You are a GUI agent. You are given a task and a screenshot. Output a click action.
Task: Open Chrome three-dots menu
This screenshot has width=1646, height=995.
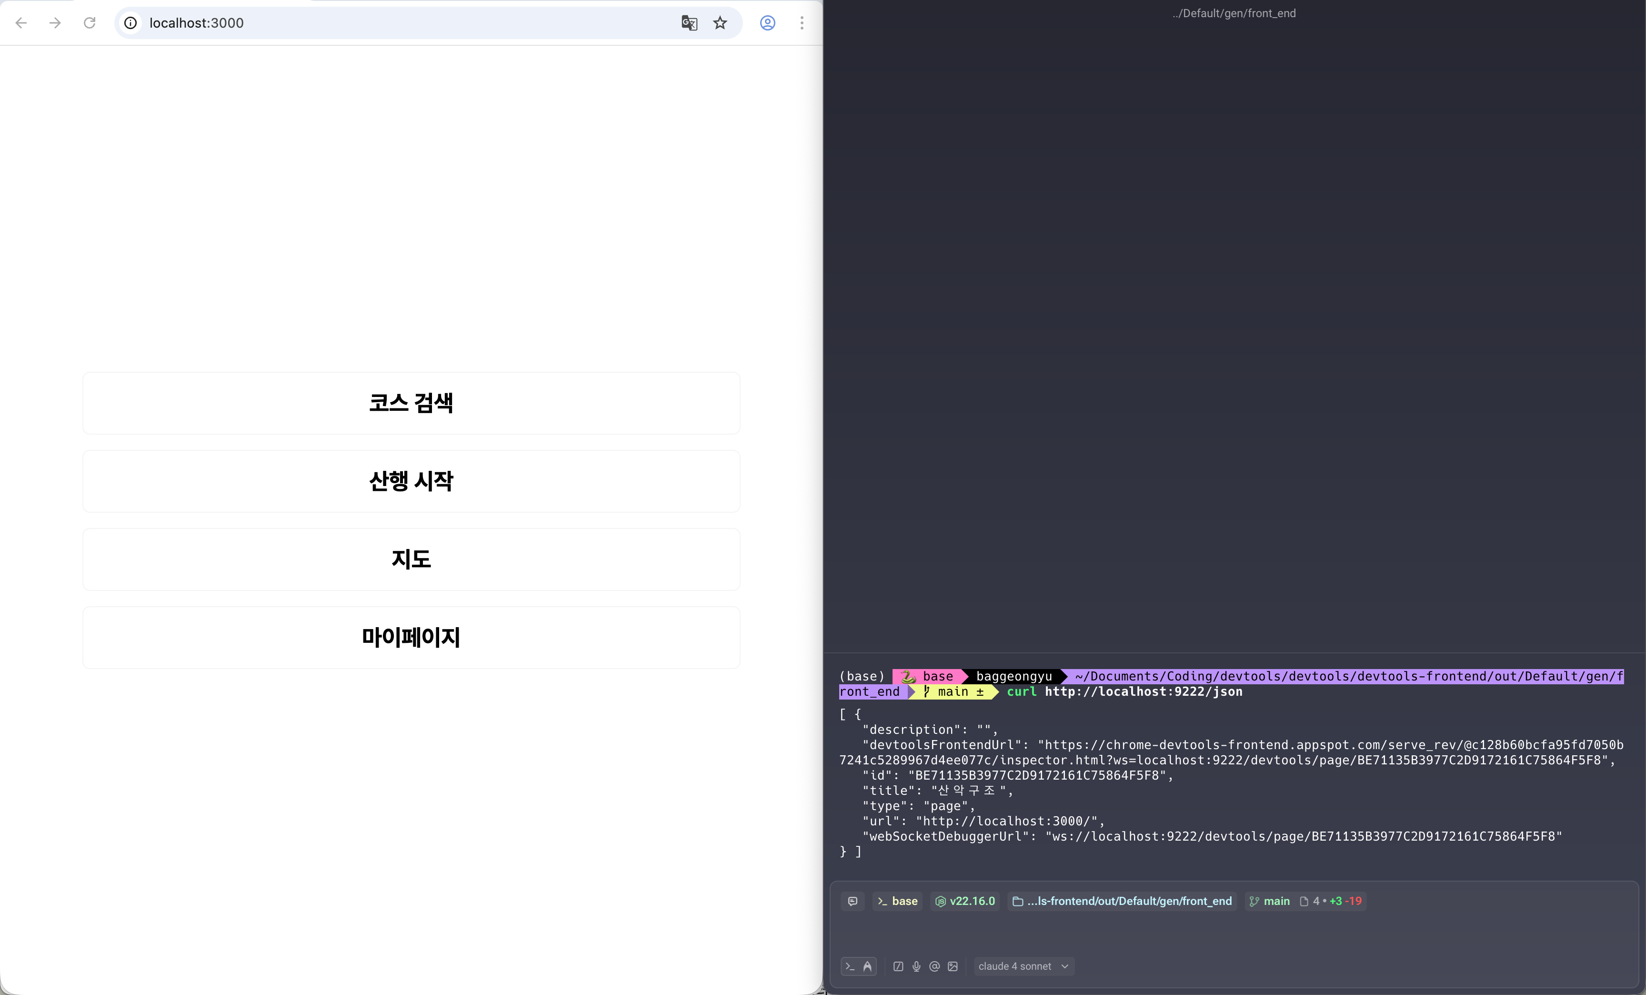(x=802, y=23)
